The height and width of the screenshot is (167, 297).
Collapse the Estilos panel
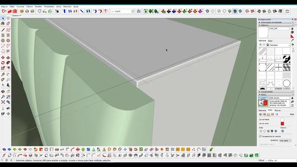pyautogui.click(x=276, y=95)
